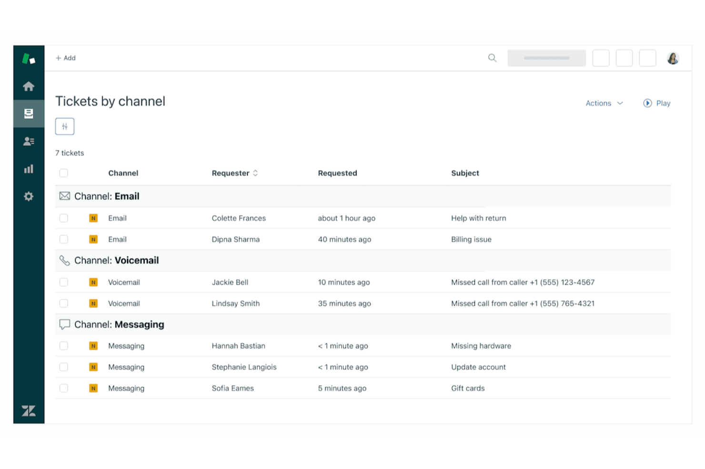Collapse the Channel: Voicemail group
This screenshot has width=705, height=469.
pos(116,261)
